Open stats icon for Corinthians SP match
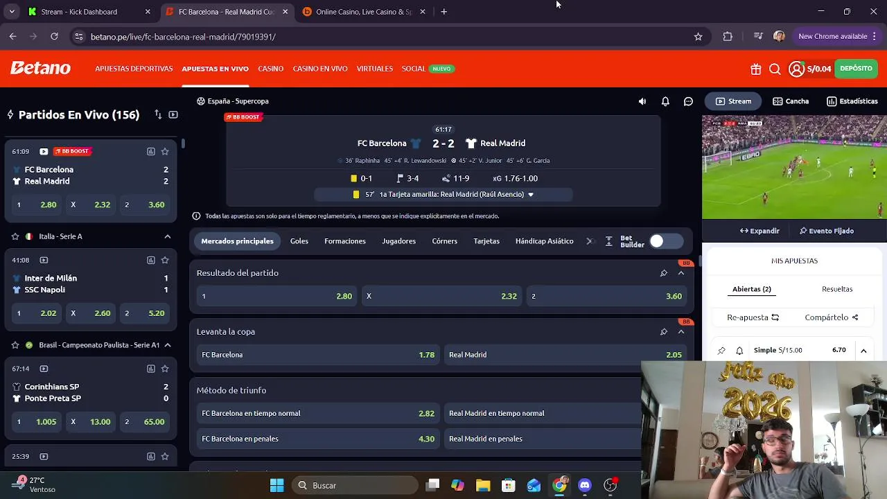The image size is (887, 499). pyautogui.click(x=150, y=369)
